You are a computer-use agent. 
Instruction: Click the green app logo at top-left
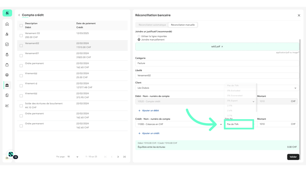[x=7, y=13]
